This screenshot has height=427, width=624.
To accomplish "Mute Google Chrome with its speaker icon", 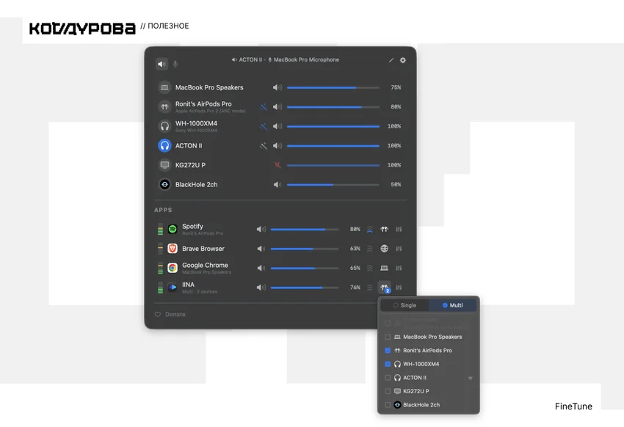I will click(261, 268).
